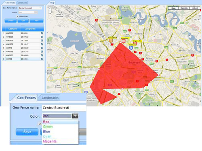Open the Geo-Fence name dropdown at top
The width and height of the screenshot is (202, 151).
tap(30, 8)
